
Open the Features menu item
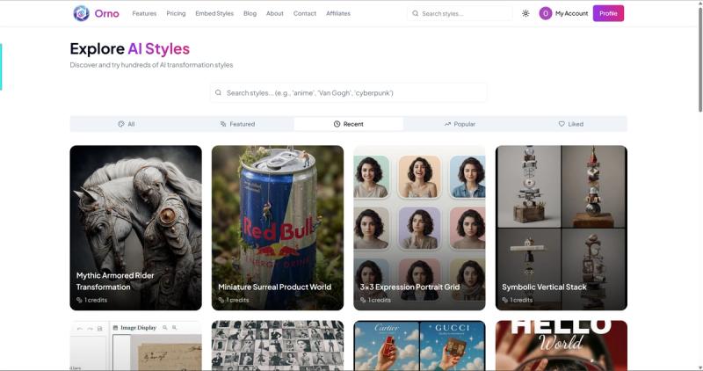coord(144,13)
